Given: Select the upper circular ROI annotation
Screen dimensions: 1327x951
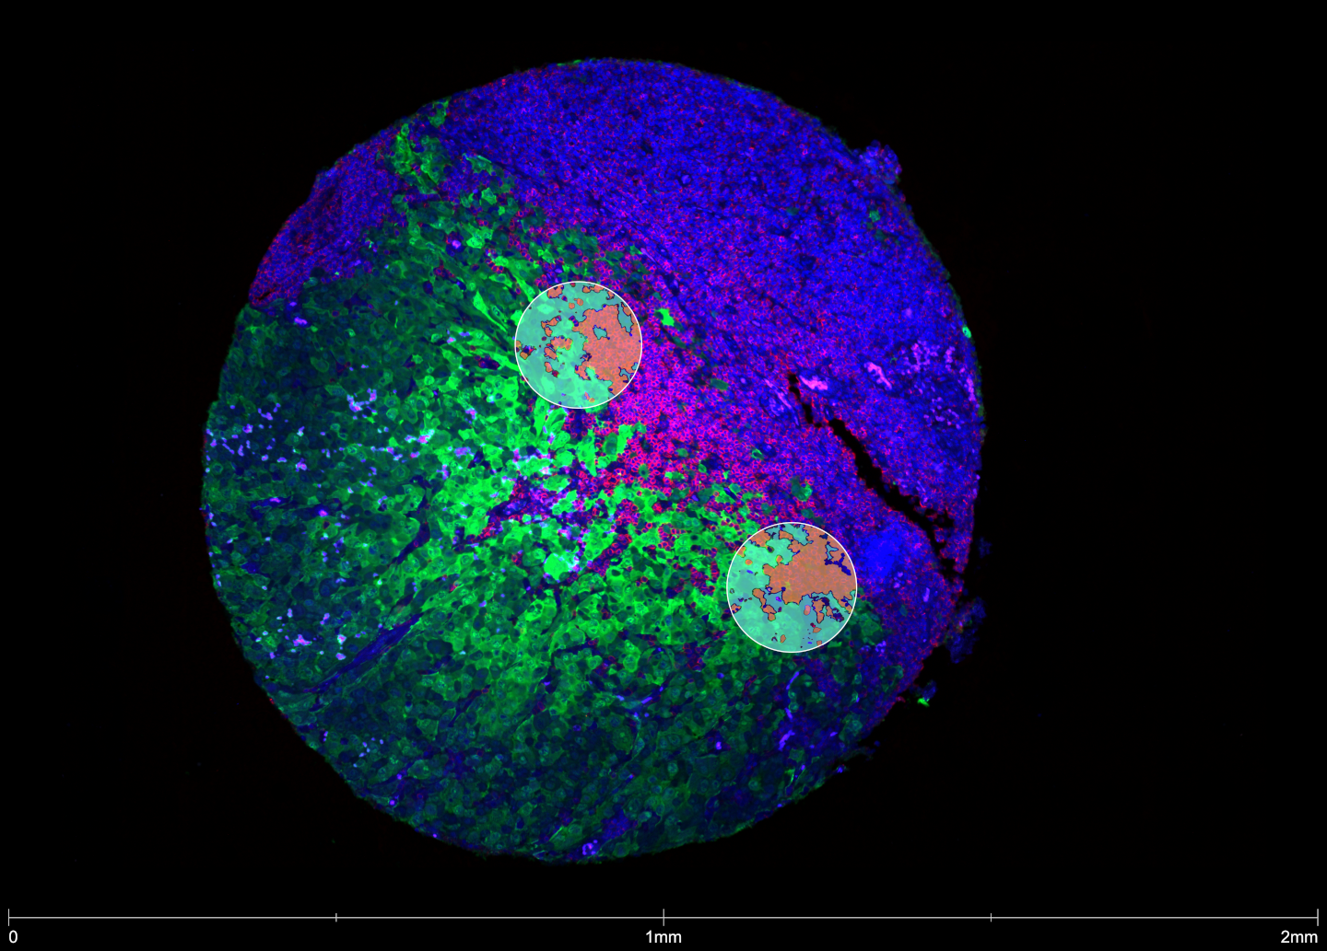Looking at the screenshot, I should tap(578, 342).
